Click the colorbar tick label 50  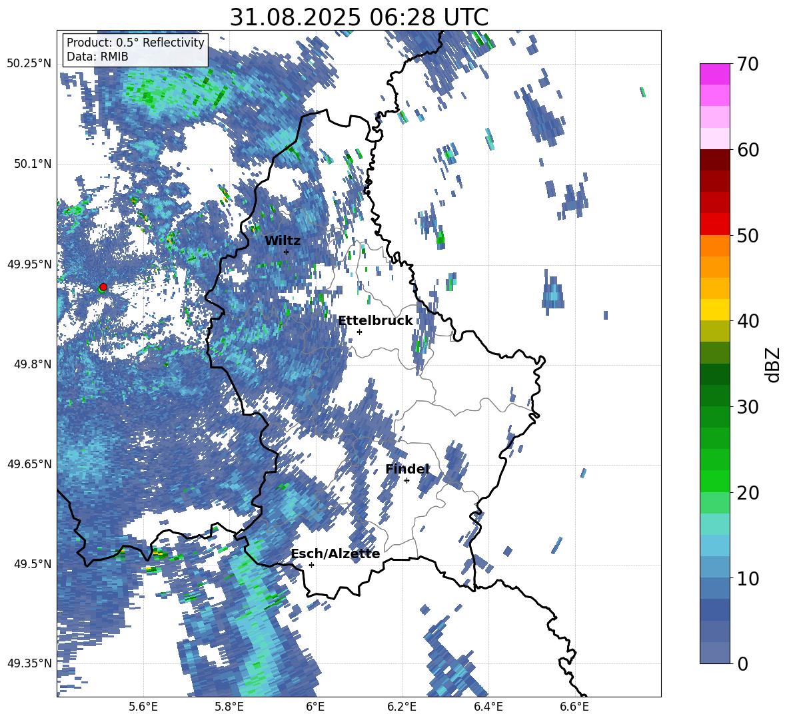748,236
